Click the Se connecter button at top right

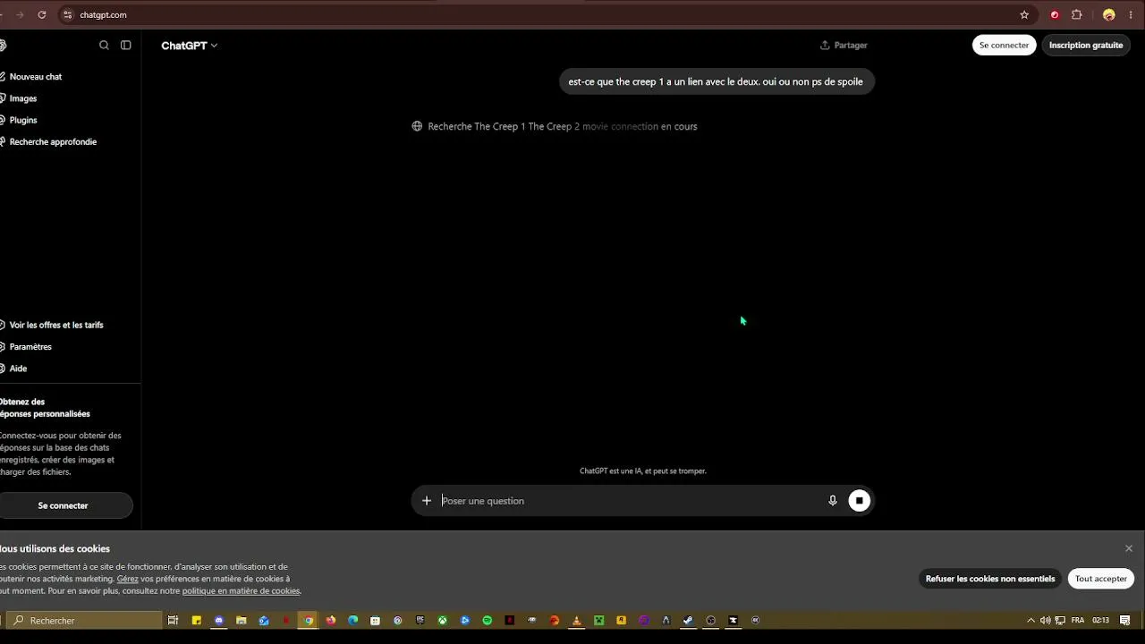click(1004, 45)
